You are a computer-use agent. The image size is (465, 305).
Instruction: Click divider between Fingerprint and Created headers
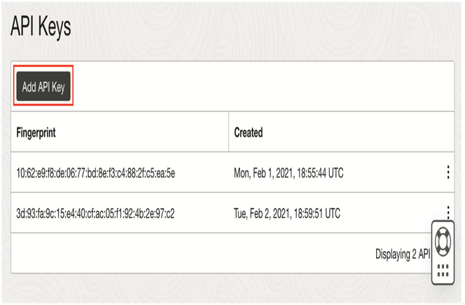coord(228,132)
